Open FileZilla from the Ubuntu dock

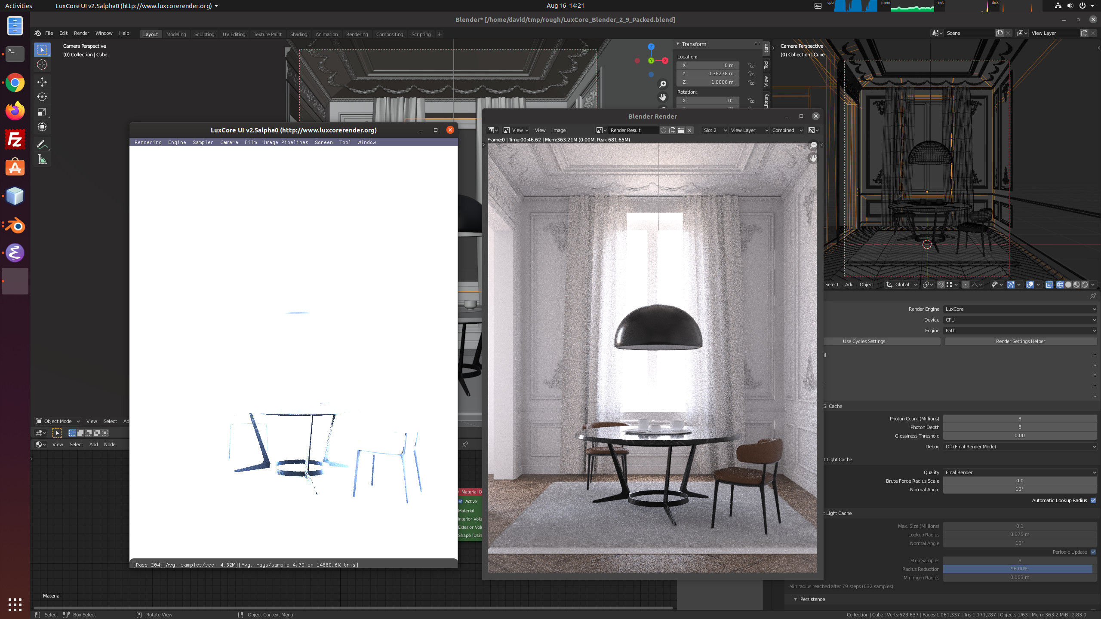click(15, 140)
